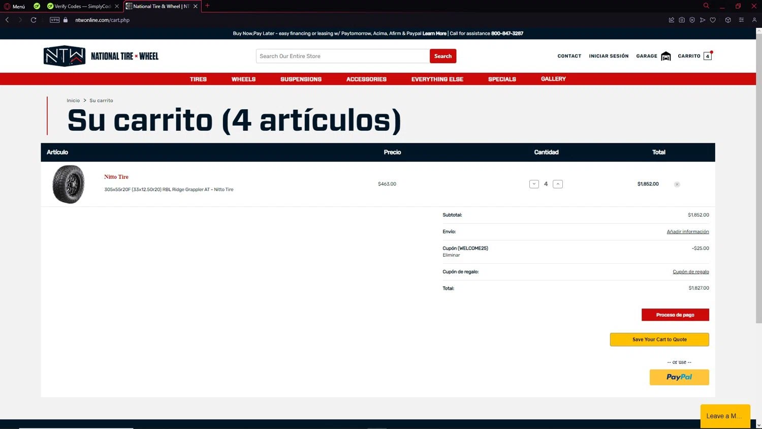Click the NTW National Tire Wheel logo
This screenshot has height=429, width=762.
pos(101,56)
